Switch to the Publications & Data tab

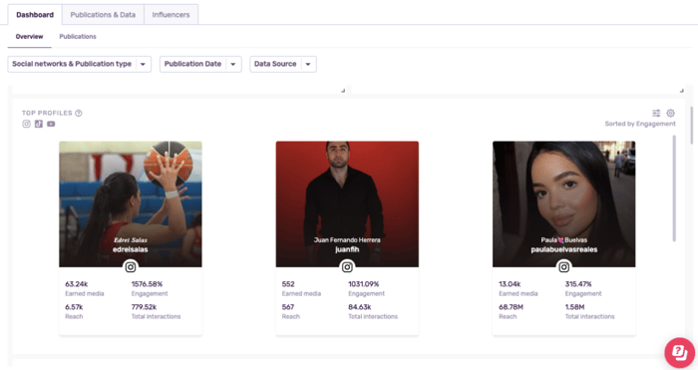(103, 15)
